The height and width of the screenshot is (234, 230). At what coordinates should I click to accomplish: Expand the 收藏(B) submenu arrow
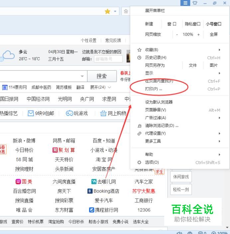219,50
